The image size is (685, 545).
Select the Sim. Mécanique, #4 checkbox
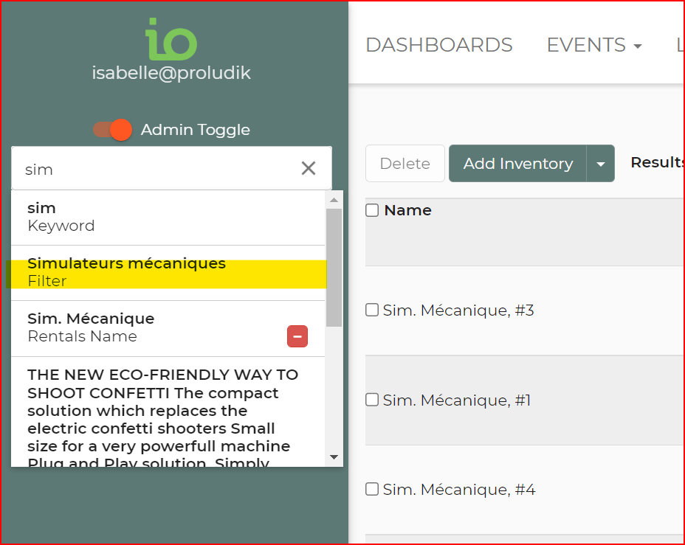tap(373, 490)
